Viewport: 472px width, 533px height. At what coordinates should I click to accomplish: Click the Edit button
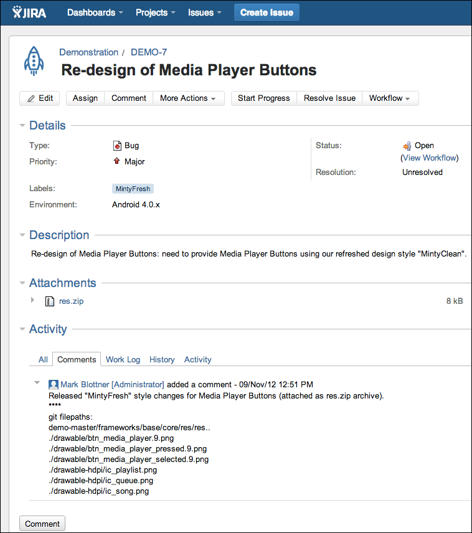[39, 98]
